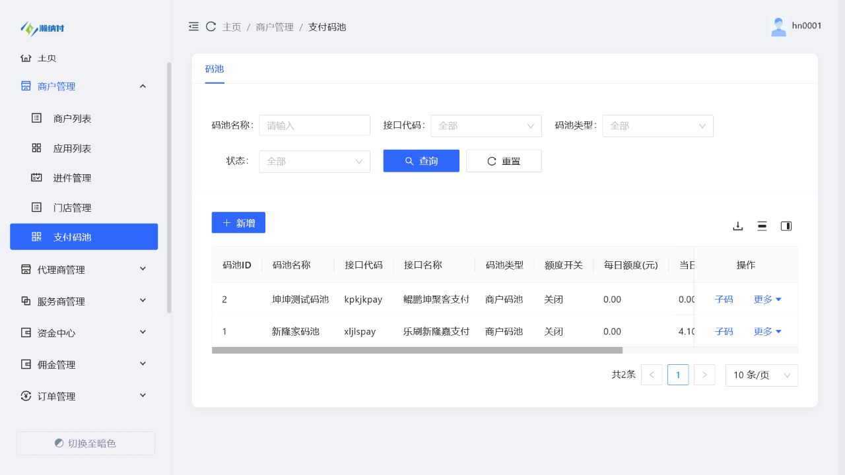
Task: Expand 更多 for 坤坤测试码池 row
Action: (x=768, y=299)
